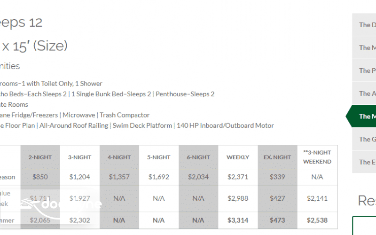The width and height of the screenshot is (376, 235).
Task: Click the green-bordered reservation input box
Action: click(x=365, y=225)
